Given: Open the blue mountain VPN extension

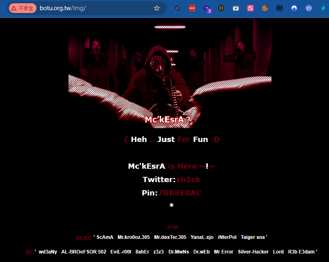Looking at the screenshot, I should [x=294, y=8].
